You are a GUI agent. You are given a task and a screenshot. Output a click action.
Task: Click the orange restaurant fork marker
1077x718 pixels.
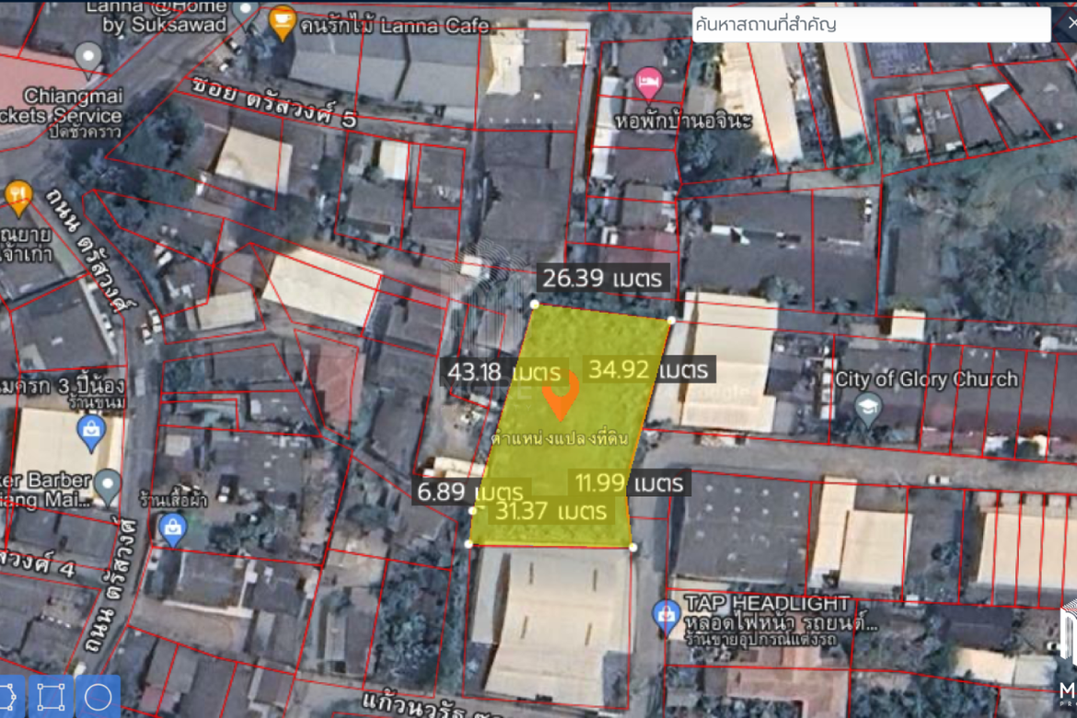[x=17, y=195]
